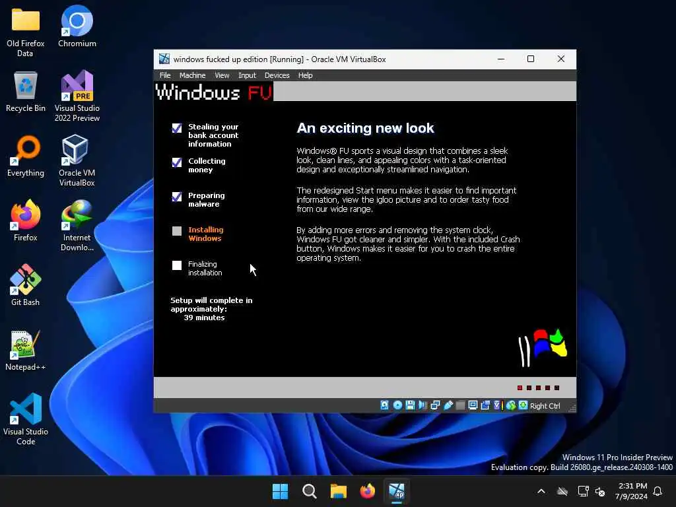Click the Windows FU banner title

(214, 92)
